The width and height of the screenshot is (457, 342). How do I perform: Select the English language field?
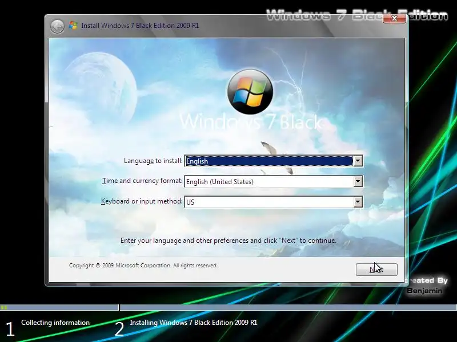click(274, 161)
